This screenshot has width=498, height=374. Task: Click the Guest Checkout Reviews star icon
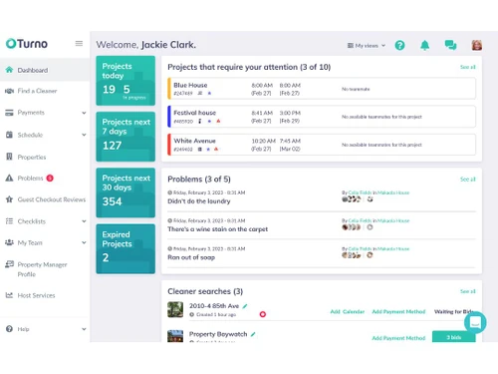pos(9,199)
